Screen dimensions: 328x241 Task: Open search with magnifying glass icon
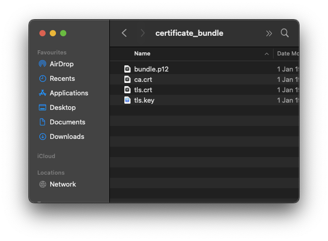pyautogui.click(x=284, y=33)
